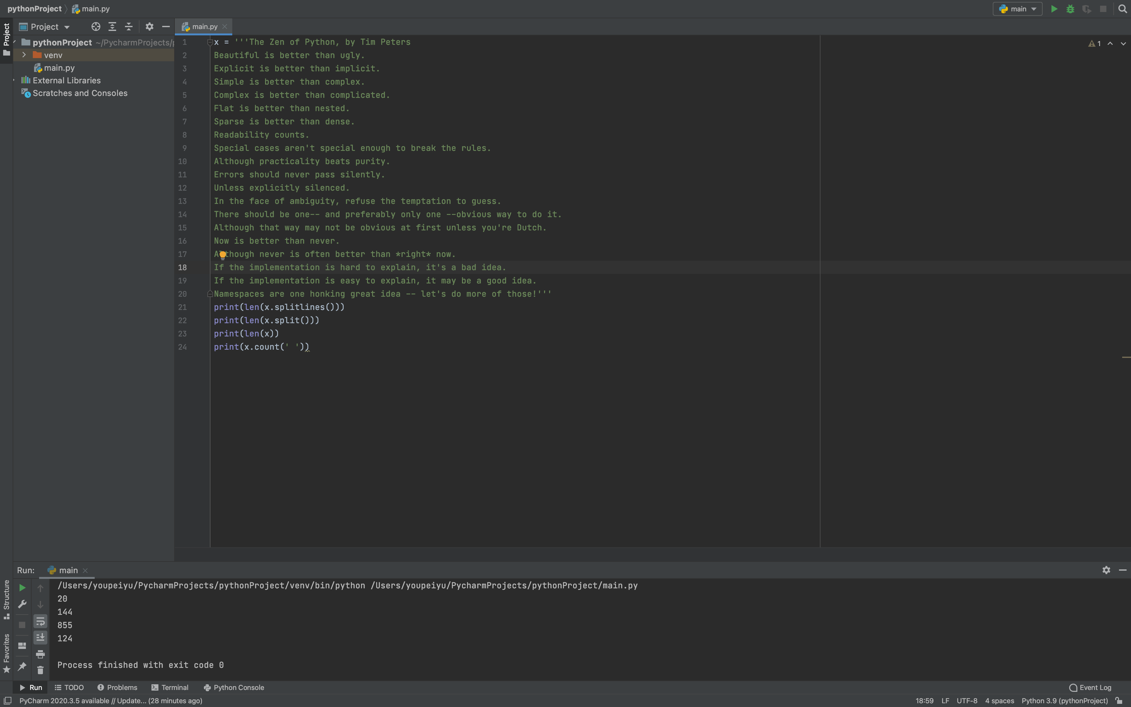This screenshot has height=707, width=1131.
Task: Expand the venv folder
Action: (x=24, y=55)
